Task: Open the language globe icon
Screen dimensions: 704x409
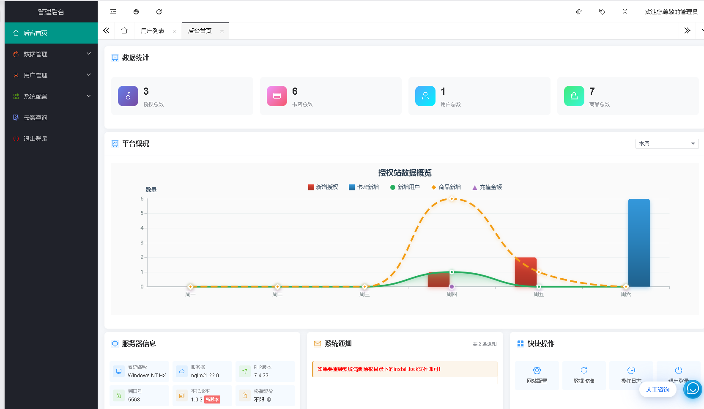Action: point(136,11)
